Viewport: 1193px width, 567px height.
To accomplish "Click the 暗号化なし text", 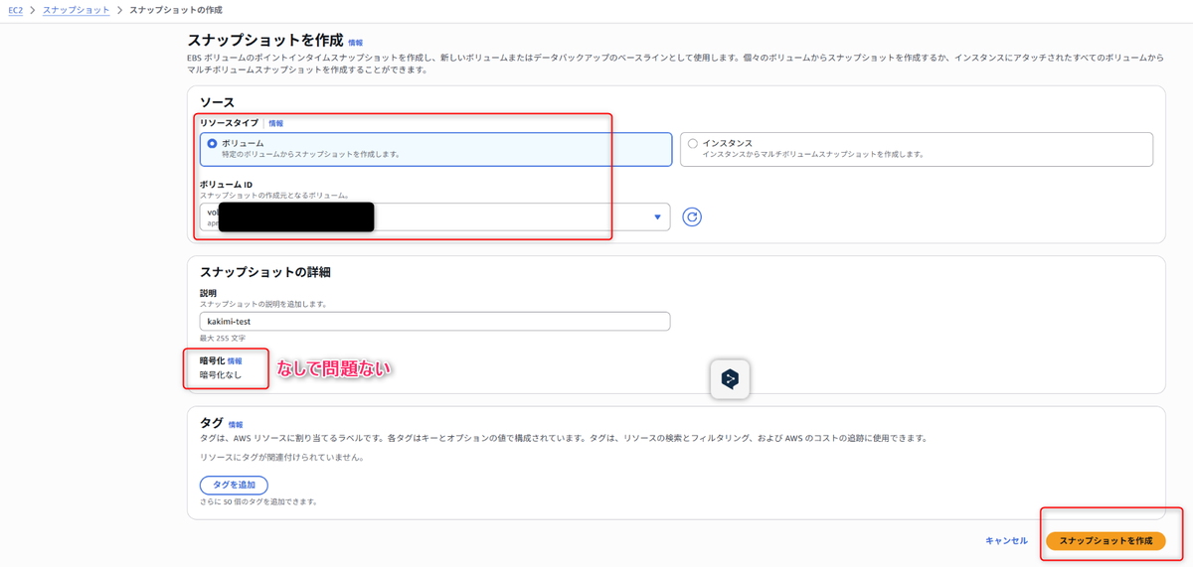I will pos(221,375).
